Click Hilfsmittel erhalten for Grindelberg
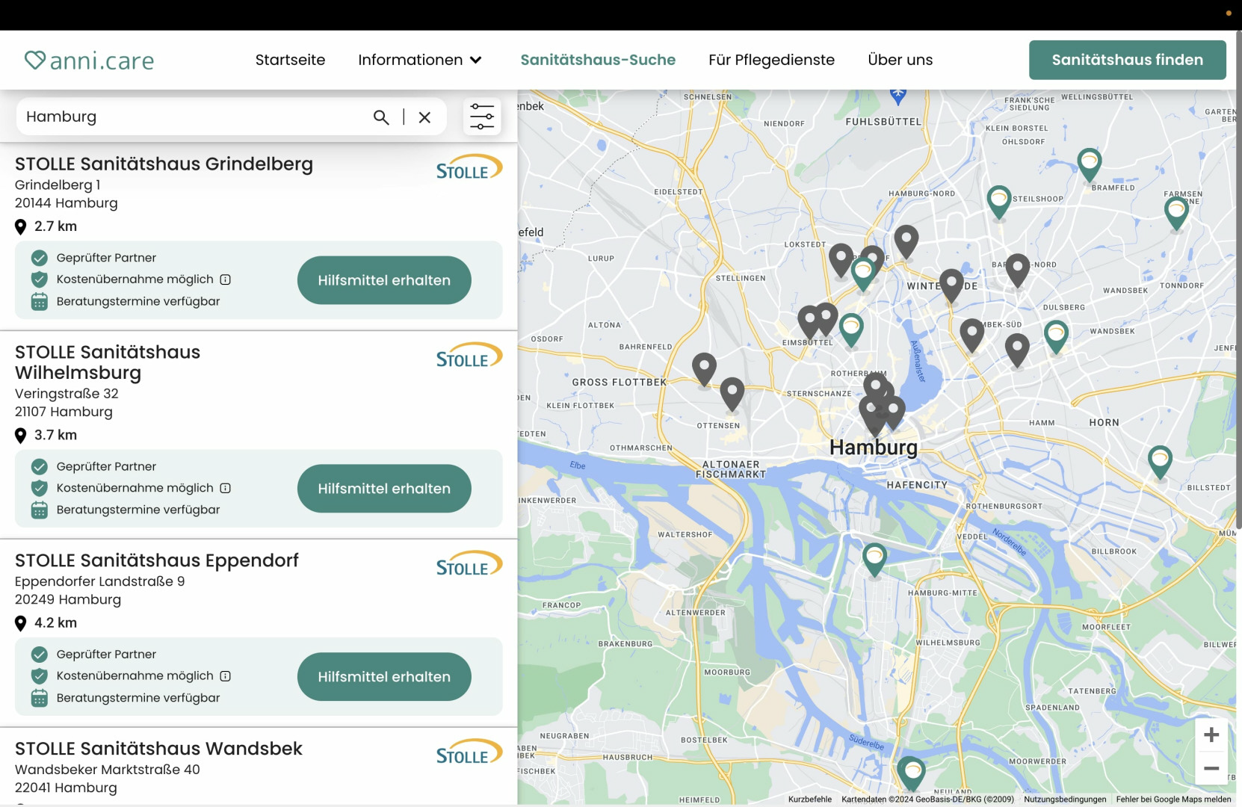This screenshot has width=1242, height=807. 384,280
